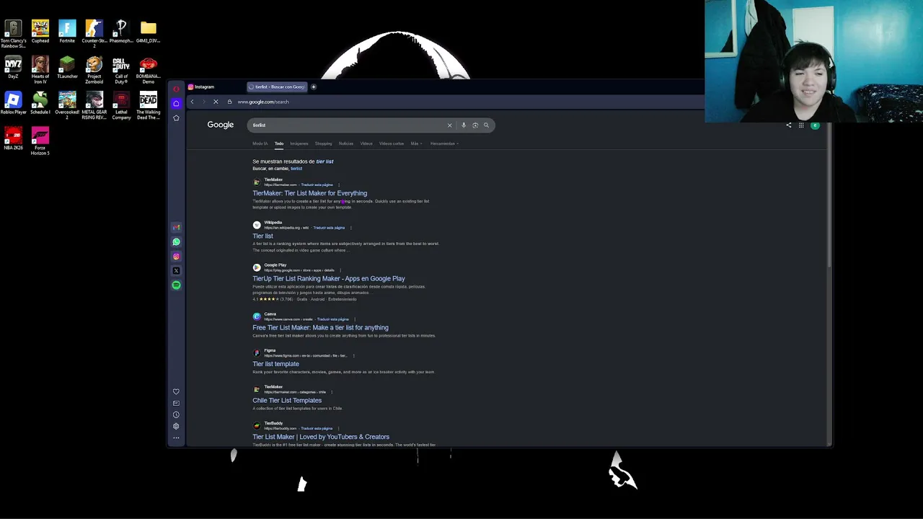This screenshot has height=519, width=923.
Task: Open X (Twitter) from the Opera sidebar
Action: tap(176, 271)
